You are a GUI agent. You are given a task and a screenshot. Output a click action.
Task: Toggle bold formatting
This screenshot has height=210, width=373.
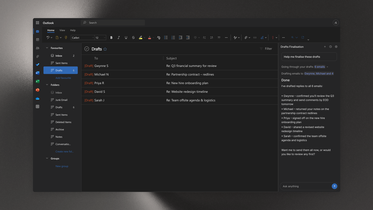(111, 37)
